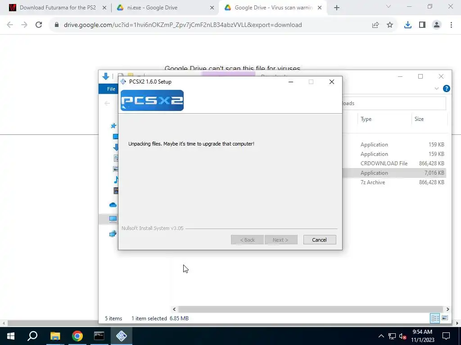Open the File tab in File Explorer
The image size is (461, 345).
(111, 89)
